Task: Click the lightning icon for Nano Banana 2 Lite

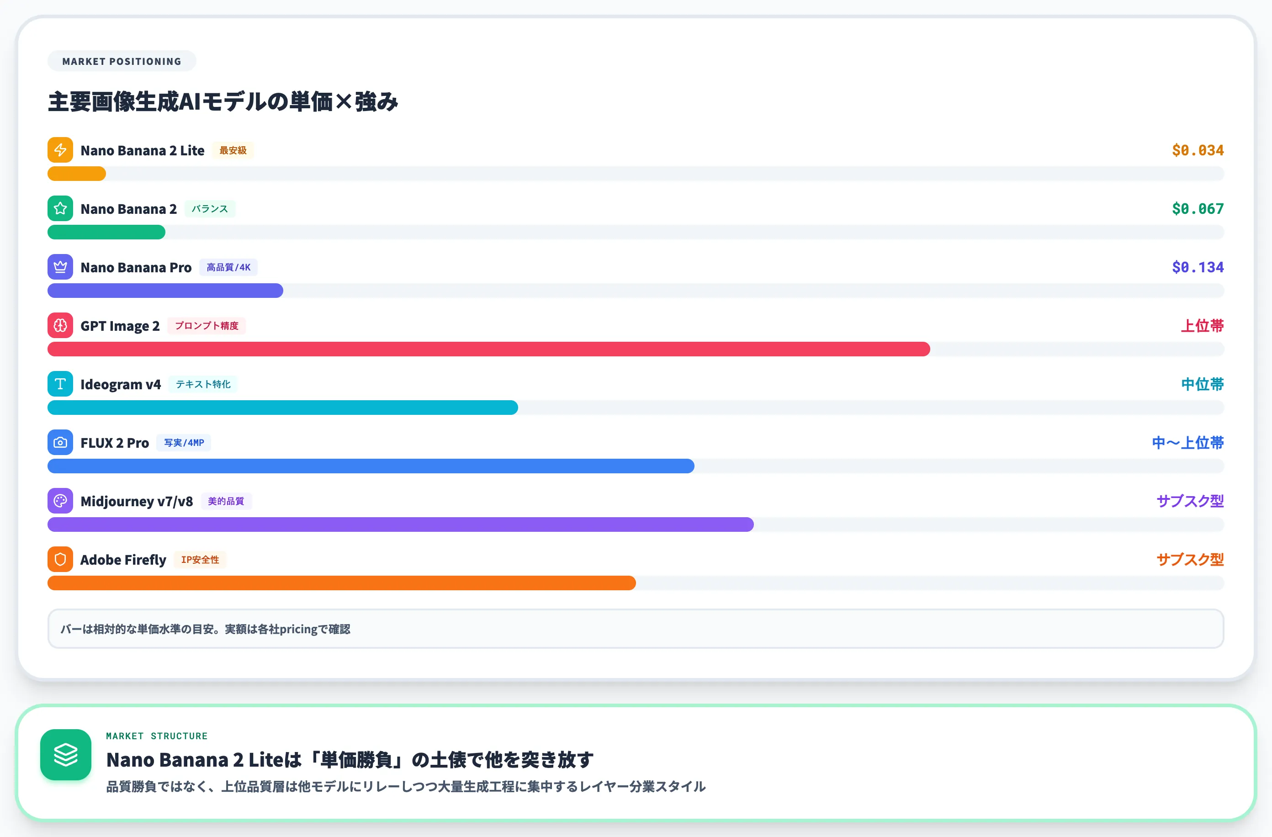Action: tap(60, 150)
